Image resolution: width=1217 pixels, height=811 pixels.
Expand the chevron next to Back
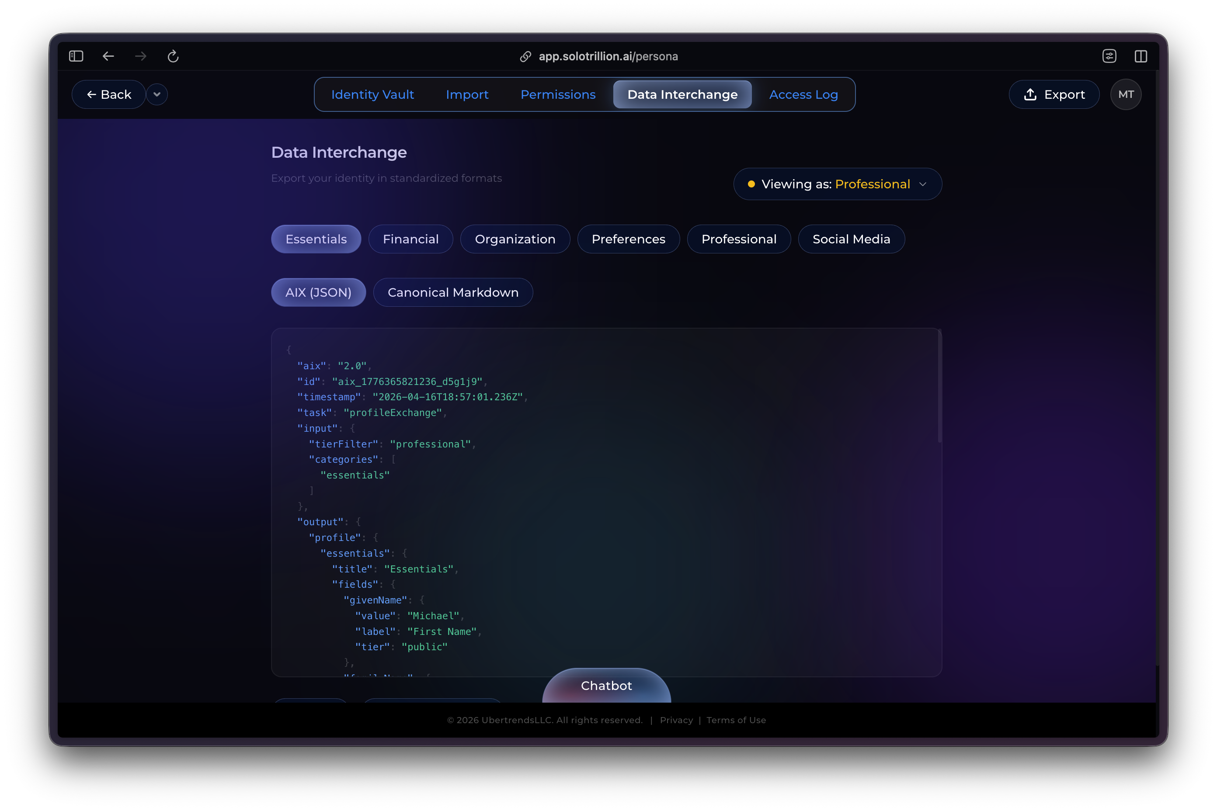(x=157, y=94)
